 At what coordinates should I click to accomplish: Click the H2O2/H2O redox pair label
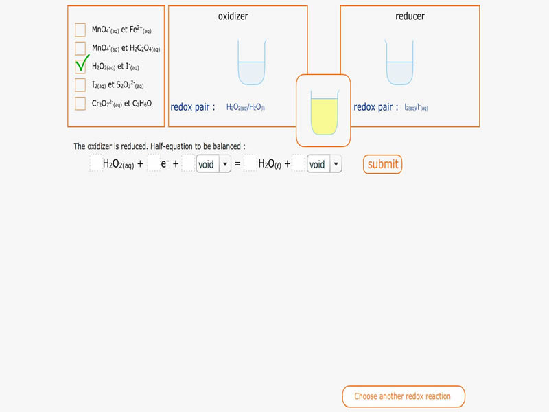(246, 107)
